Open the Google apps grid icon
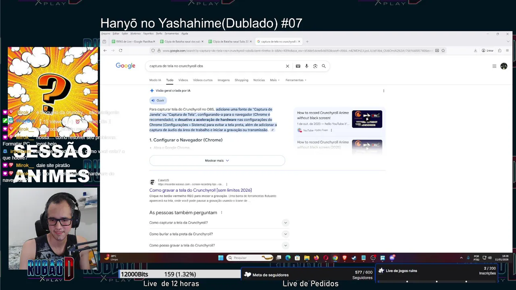Screen dimensions: 516x290 pyautogui.click(x=494, y=66)
